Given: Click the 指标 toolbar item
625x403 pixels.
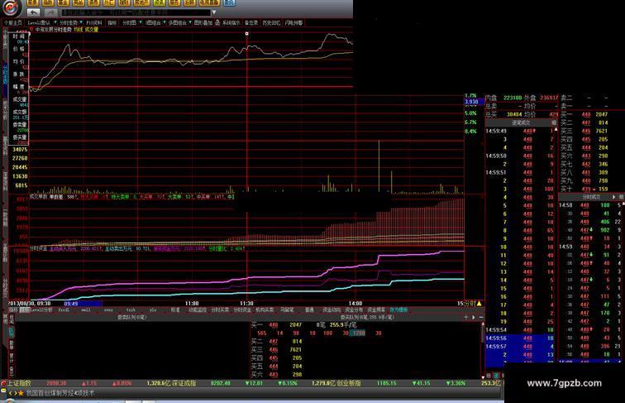Looking at the screenshot, I should click(x=112, y=22).
